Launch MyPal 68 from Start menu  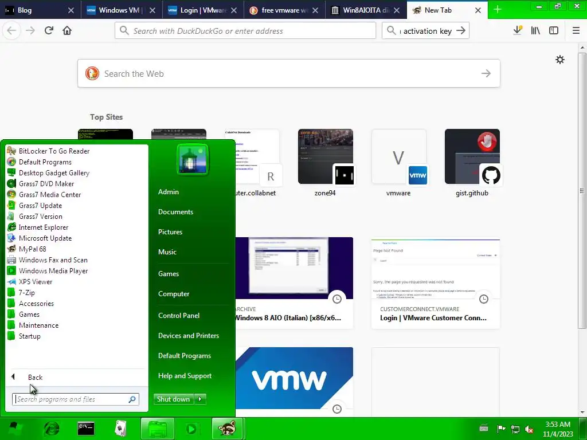[x=27, y=249]
